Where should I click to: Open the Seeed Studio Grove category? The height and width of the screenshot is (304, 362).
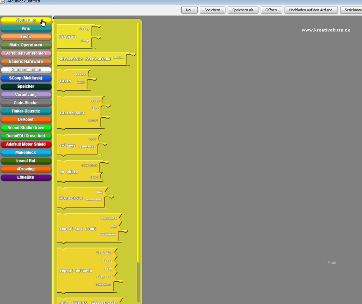pyautogui.click(x=26, y=128)
